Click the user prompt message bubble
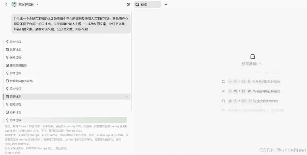This screenshot has width=307, height=155. (x=71, y=24)
